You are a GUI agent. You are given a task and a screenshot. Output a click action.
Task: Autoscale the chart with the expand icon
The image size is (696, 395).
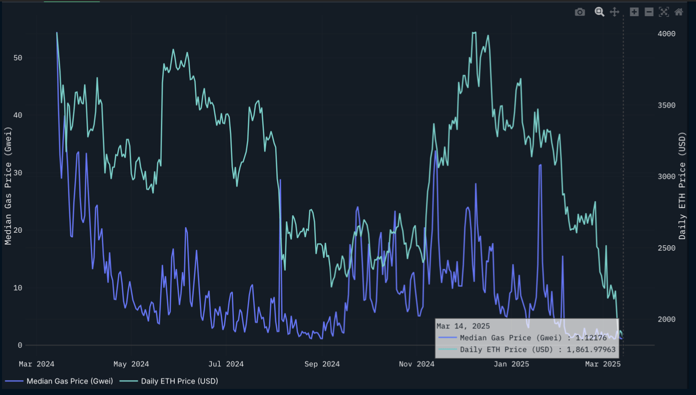click(663, 12)
